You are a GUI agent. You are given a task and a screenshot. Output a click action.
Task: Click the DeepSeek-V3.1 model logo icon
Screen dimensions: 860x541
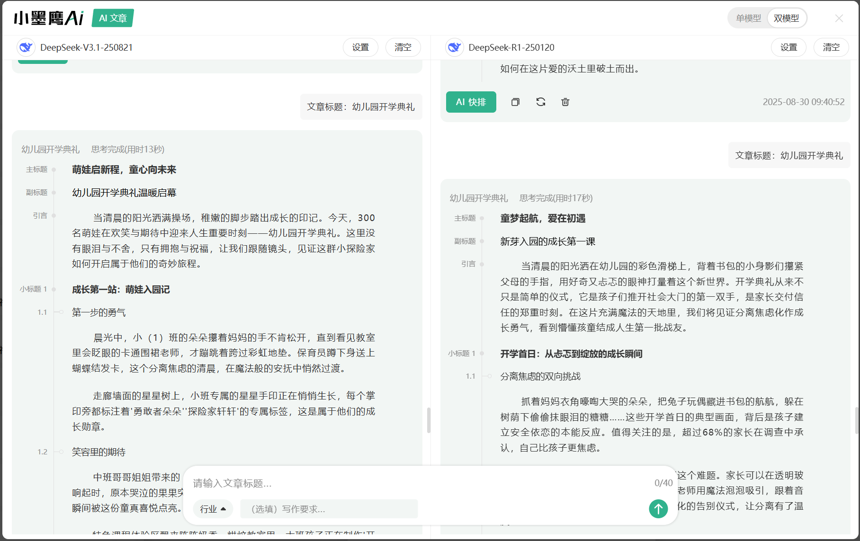[x=26, y=47]
